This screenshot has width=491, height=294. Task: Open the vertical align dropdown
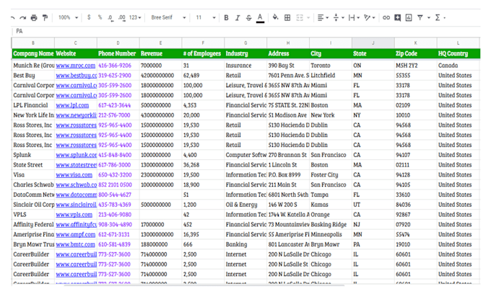coord(338,18)
